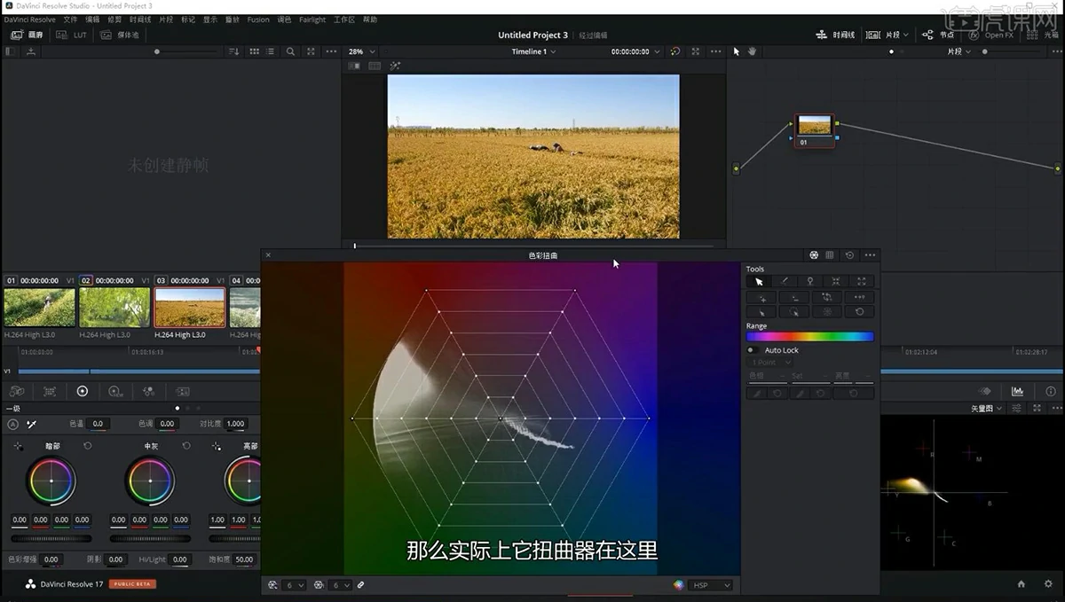Toggle the Nodes (节点) panel button
This screenshot has width=1065, height=602.
938,35
